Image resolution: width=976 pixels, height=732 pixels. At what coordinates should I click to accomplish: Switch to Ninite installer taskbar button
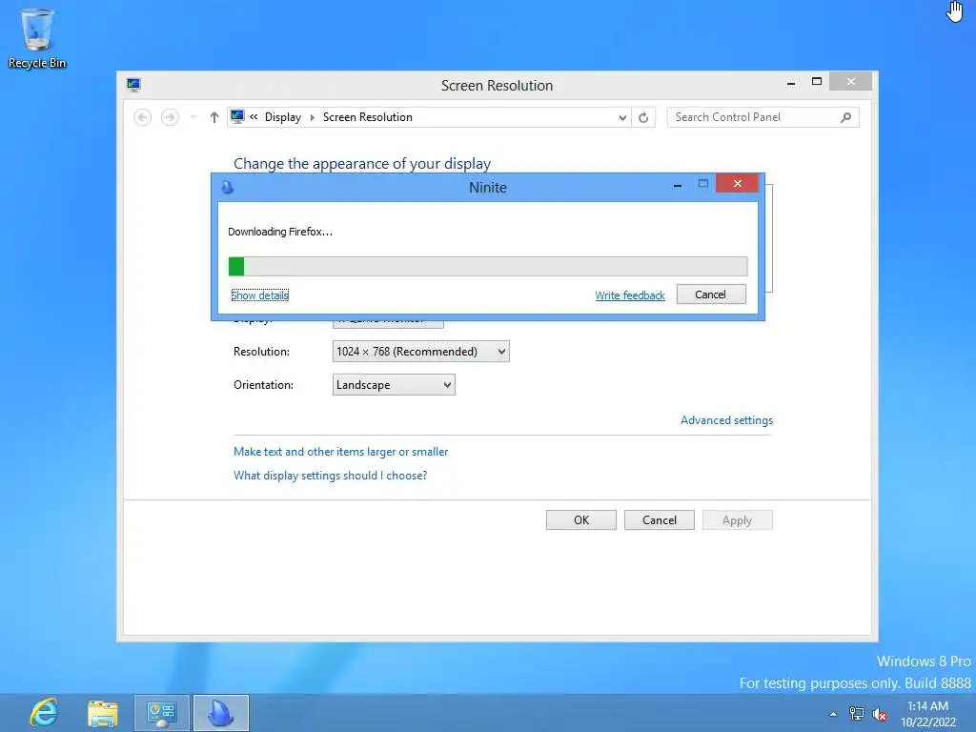(221, 713)
